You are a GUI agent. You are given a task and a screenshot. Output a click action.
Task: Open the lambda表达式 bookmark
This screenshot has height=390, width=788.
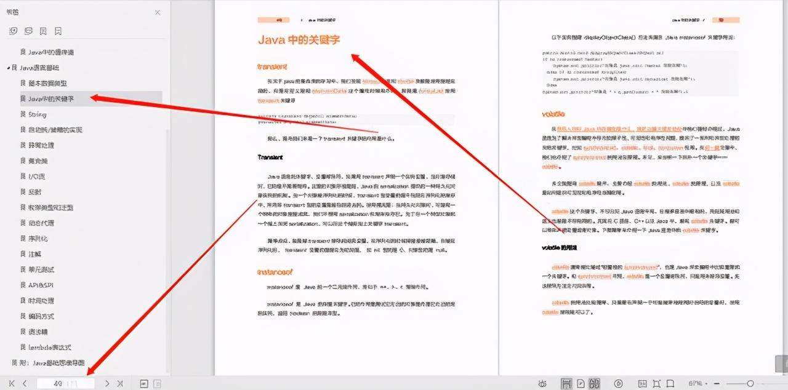(49, 347)
